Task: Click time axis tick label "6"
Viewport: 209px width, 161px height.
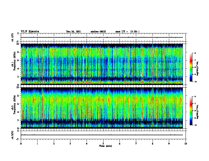Action: pos(120,144)
